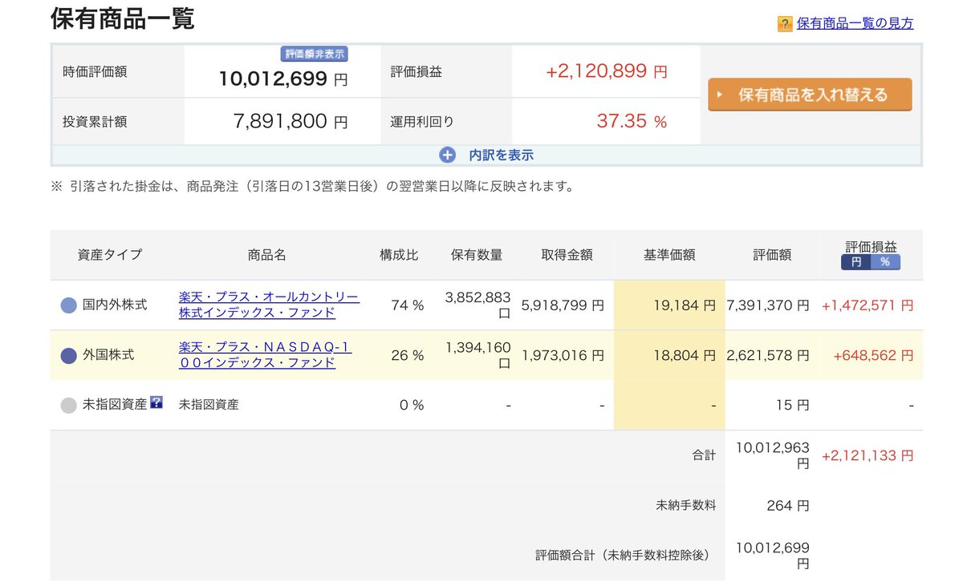Click the 商品名 column header
Image resolution: width=963 pixels, height=582 pixels.
pos(267,255)
